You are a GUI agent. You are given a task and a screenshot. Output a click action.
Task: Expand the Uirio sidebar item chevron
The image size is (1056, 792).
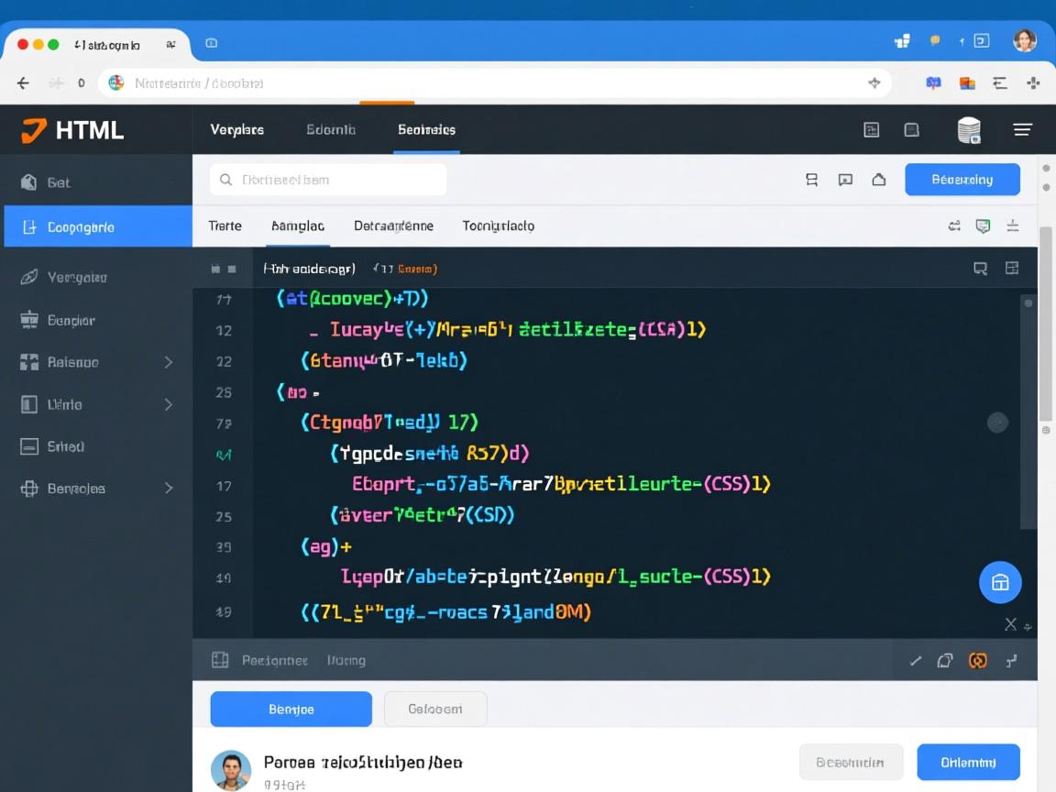(x=169, y=404)
